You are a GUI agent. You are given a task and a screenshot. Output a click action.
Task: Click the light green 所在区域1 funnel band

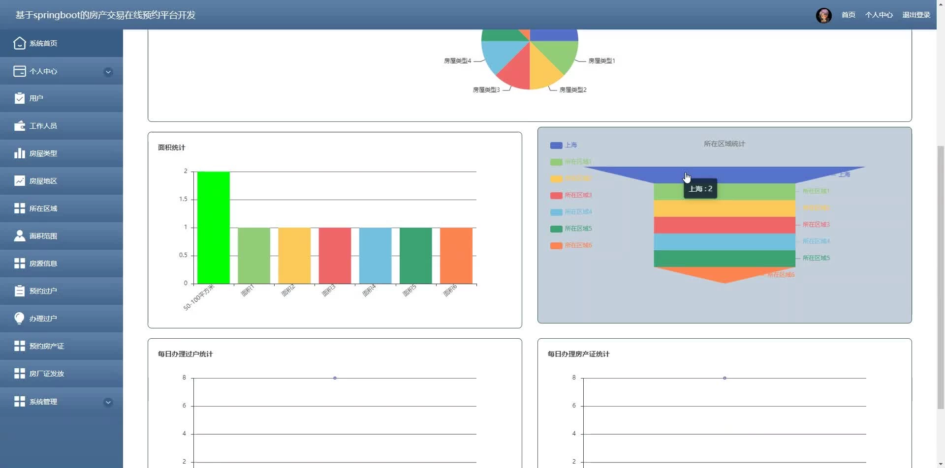coord(724,192)
